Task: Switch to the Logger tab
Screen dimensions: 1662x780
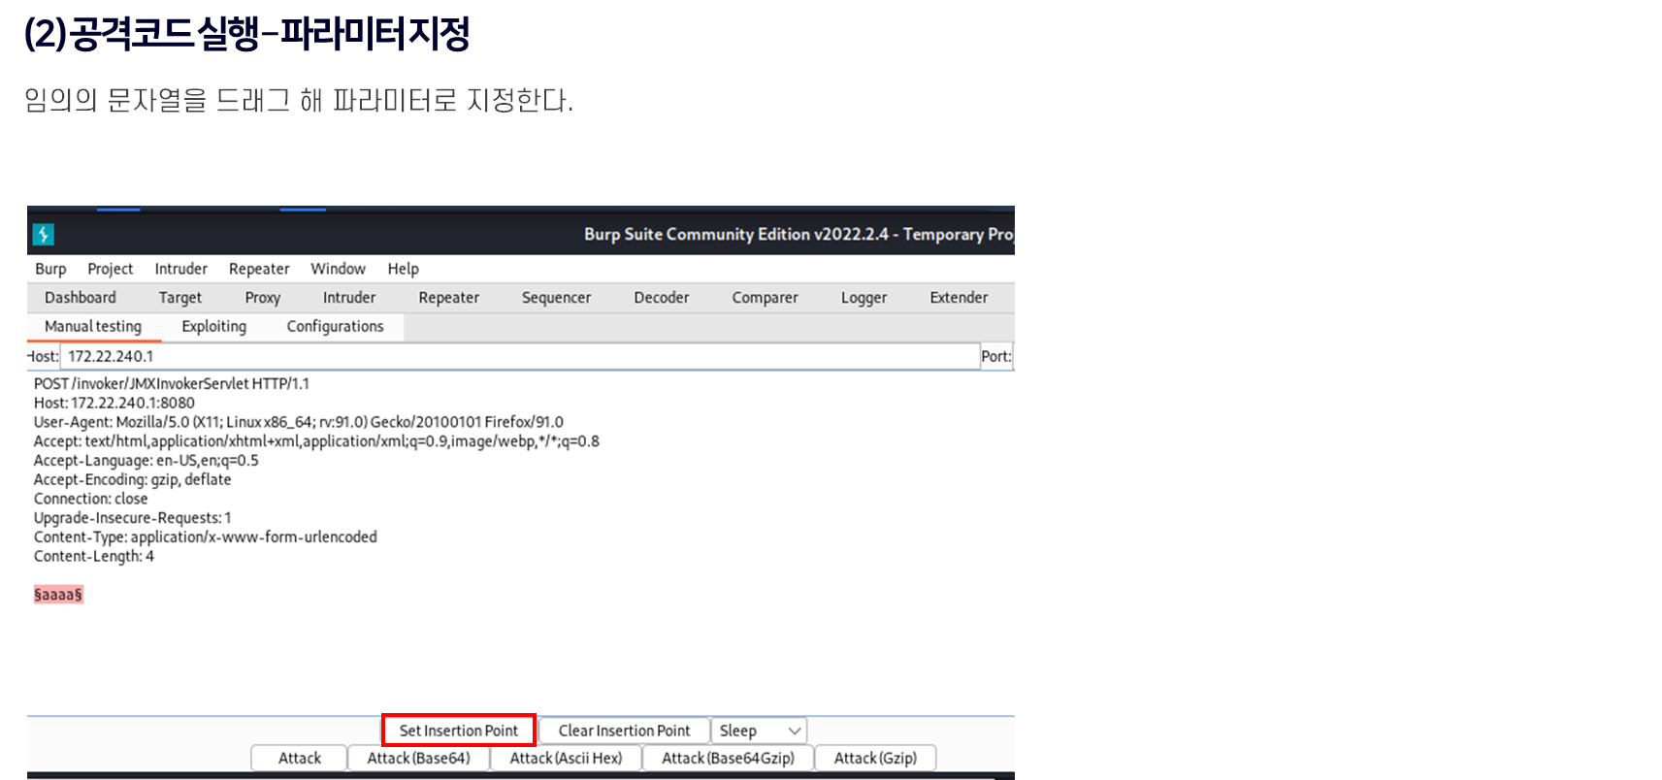Action: point(864,298)
